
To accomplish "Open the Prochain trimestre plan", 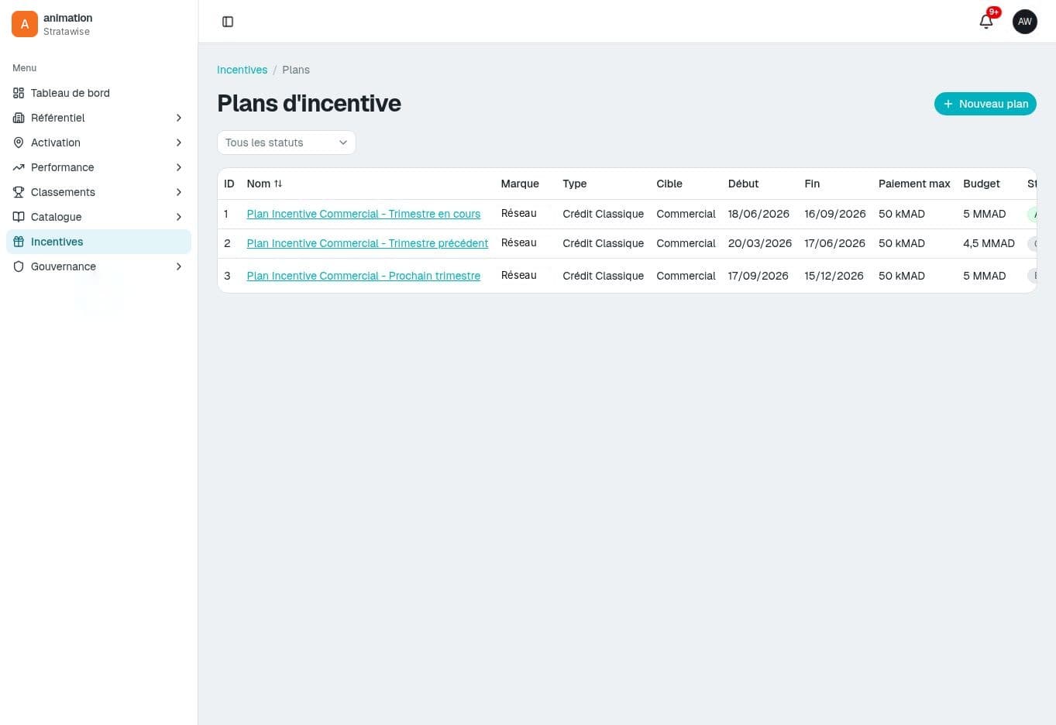I will tap(363, 276).
